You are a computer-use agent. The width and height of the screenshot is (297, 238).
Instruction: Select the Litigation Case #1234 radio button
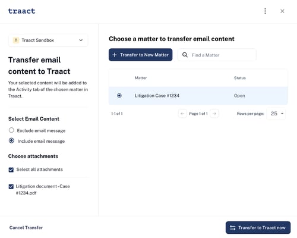tap(119, 96)
